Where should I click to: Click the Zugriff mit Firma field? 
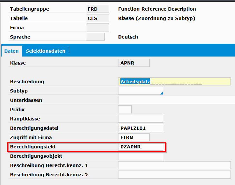[x=134, y=137]
